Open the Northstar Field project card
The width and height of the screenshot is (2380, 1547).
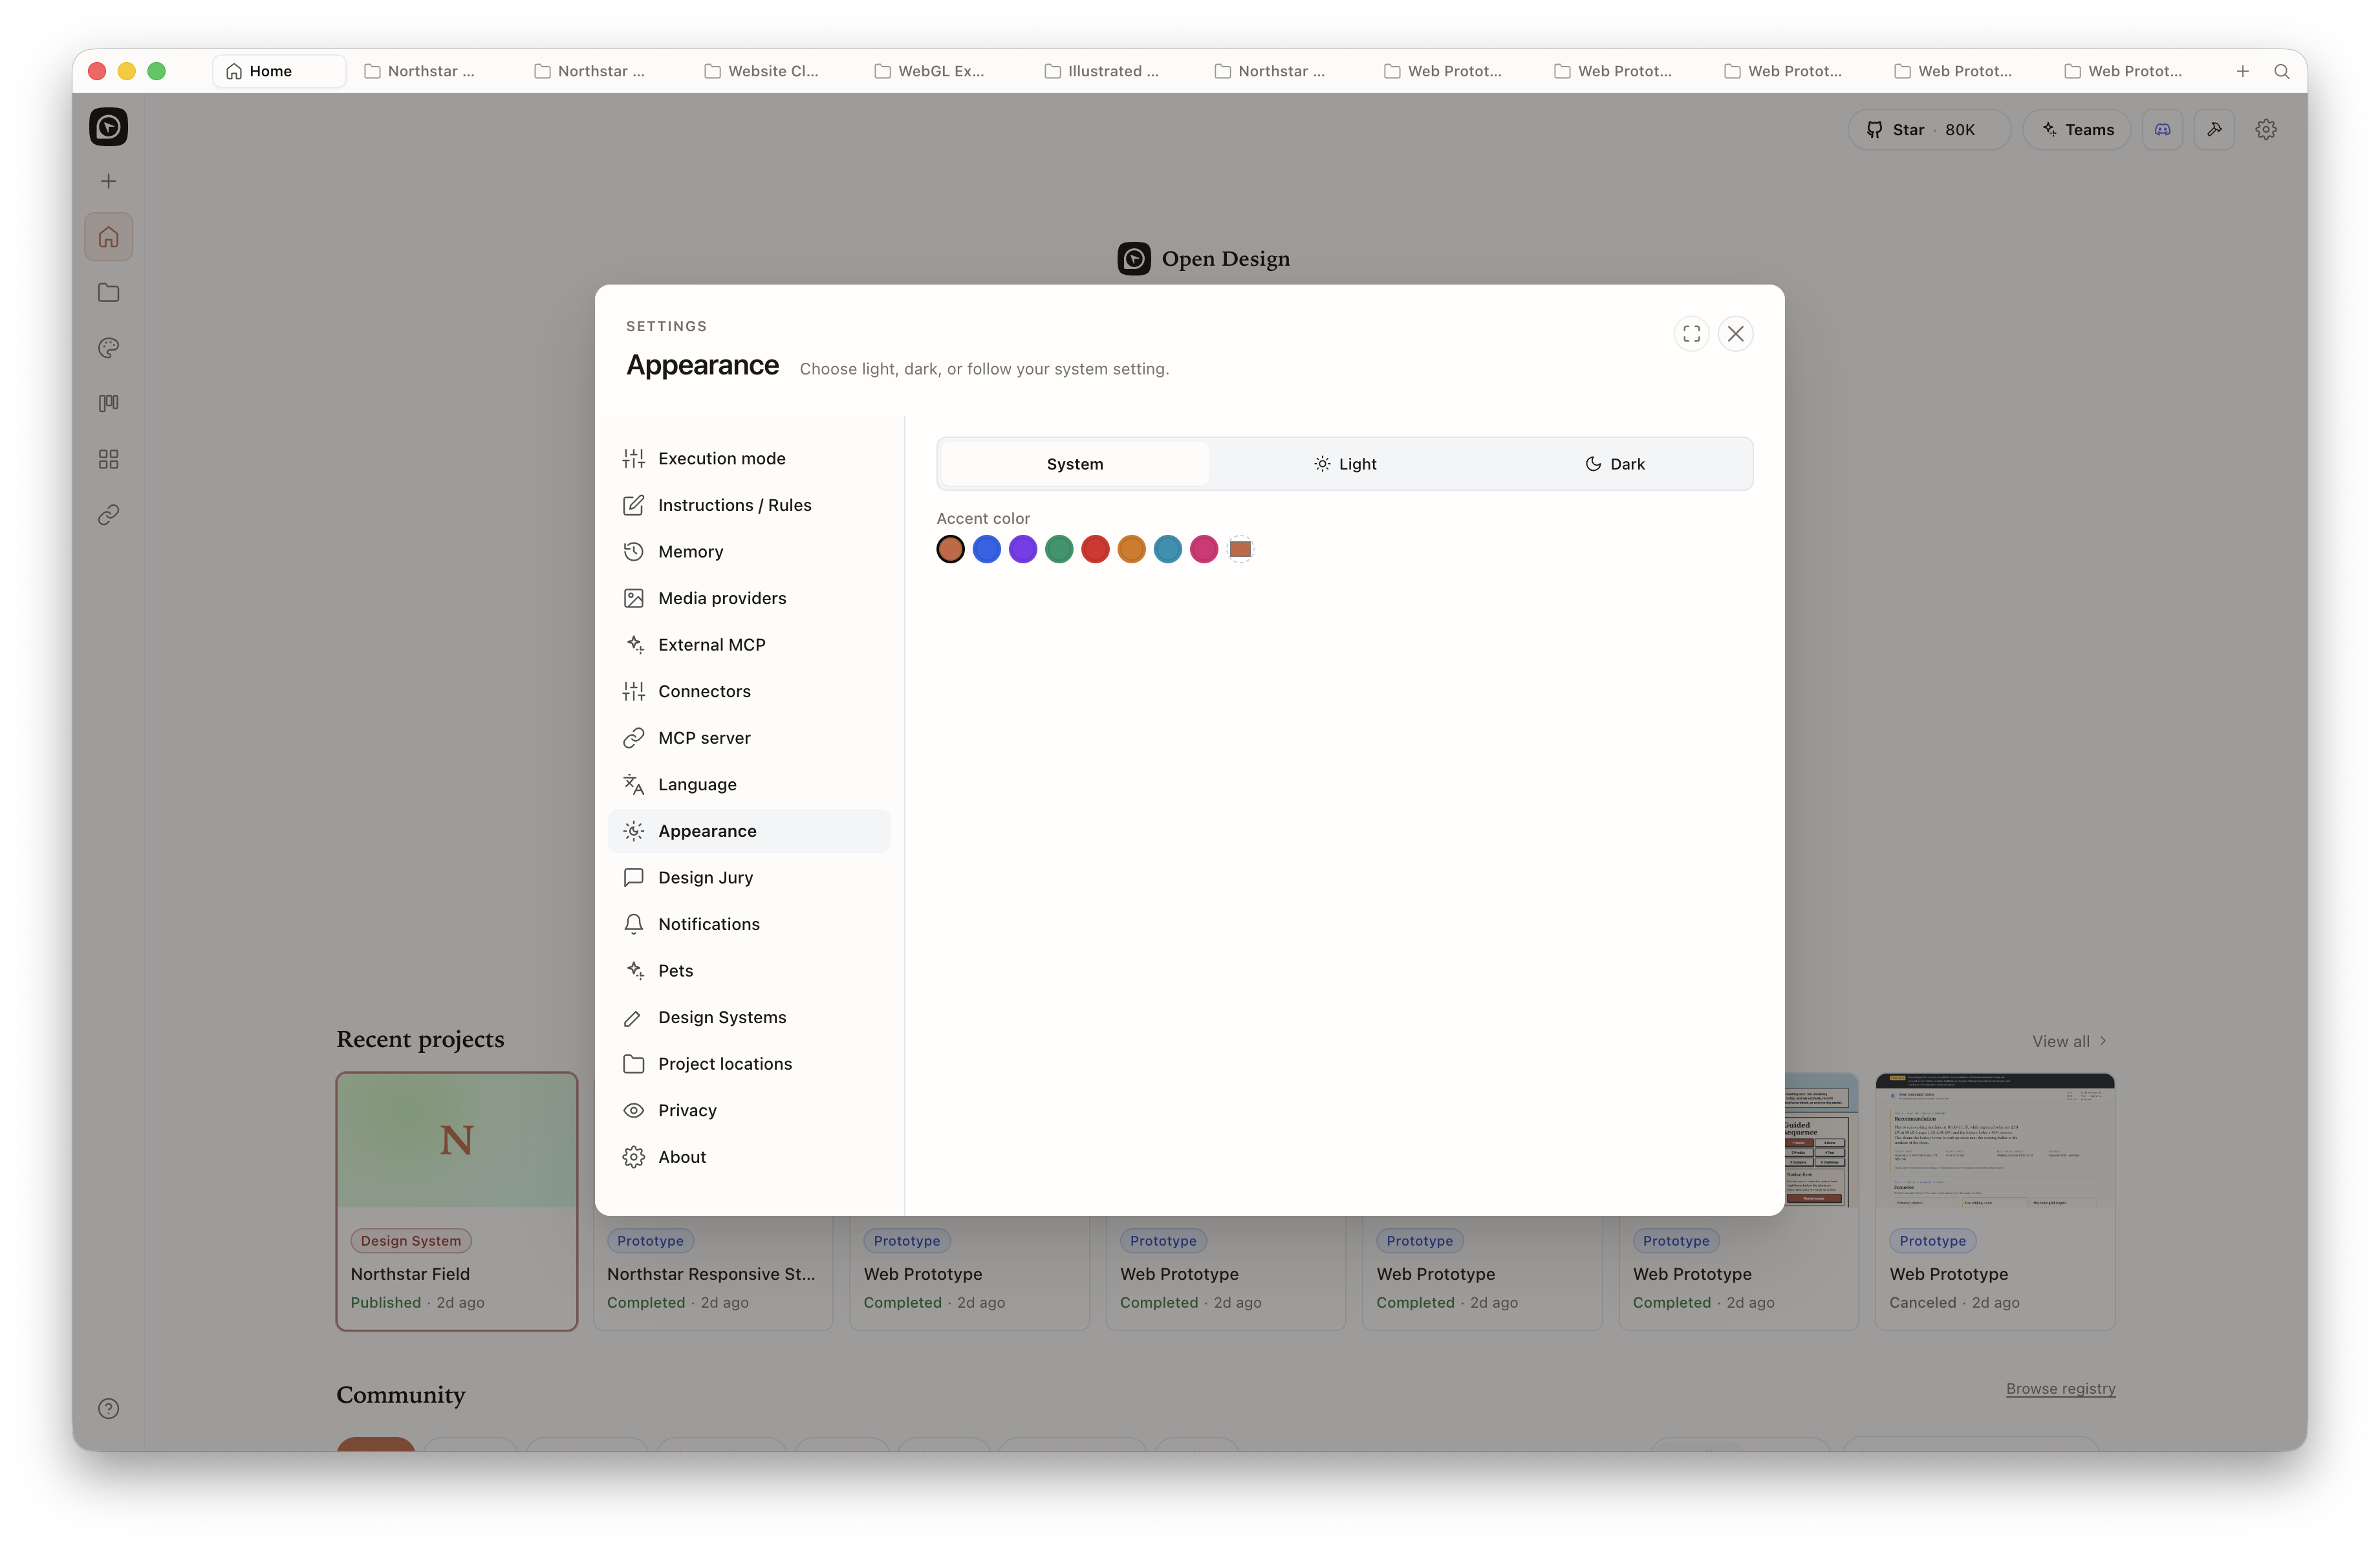457,1201
